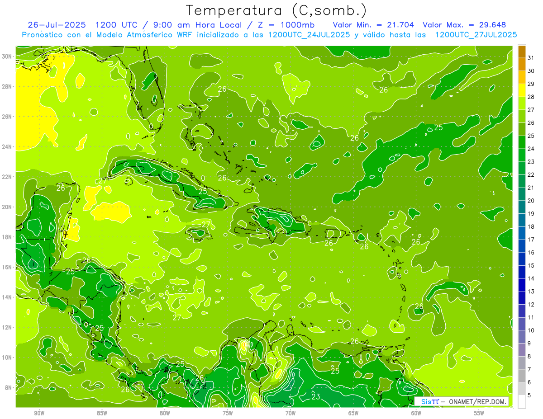Click the '60W' longitude axis label

416,413
